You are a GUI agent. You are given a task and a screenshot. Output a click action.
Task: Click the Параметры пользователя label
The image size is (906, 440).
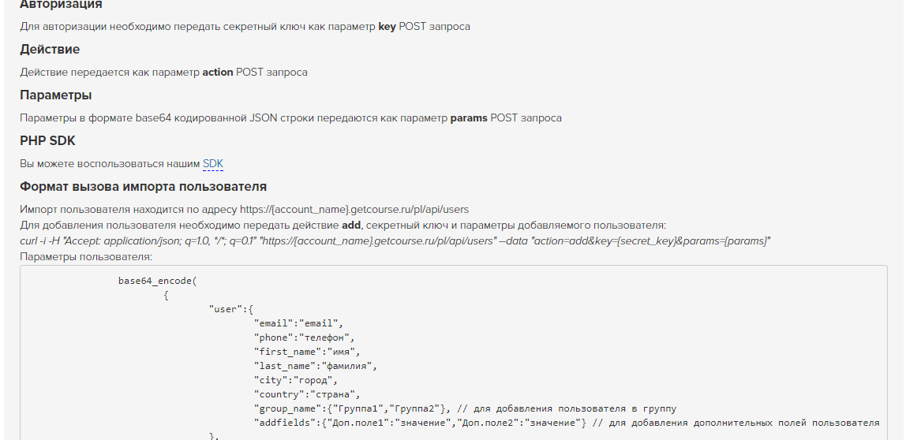point(85,256)
